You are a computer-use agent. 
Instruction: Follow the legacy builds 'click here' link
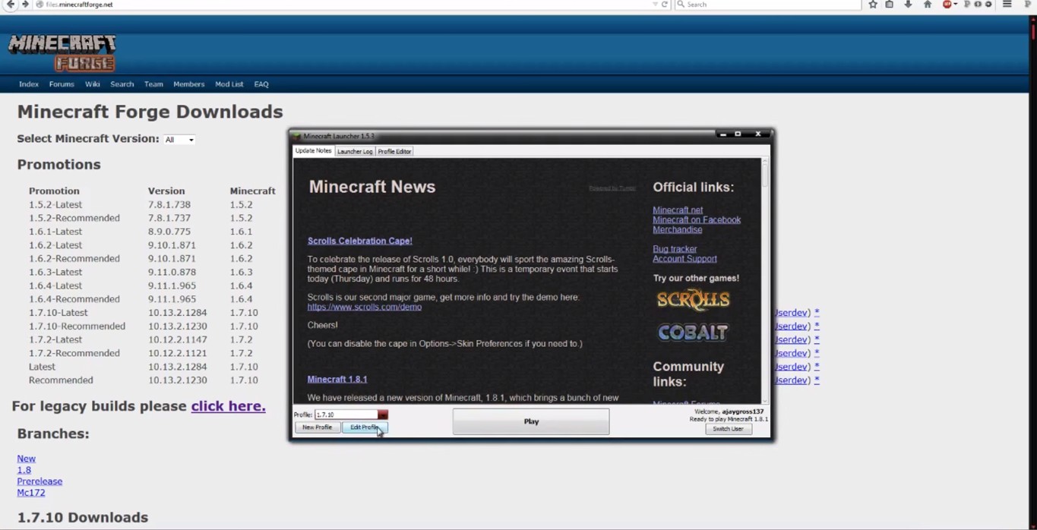(x=228, y=406)
